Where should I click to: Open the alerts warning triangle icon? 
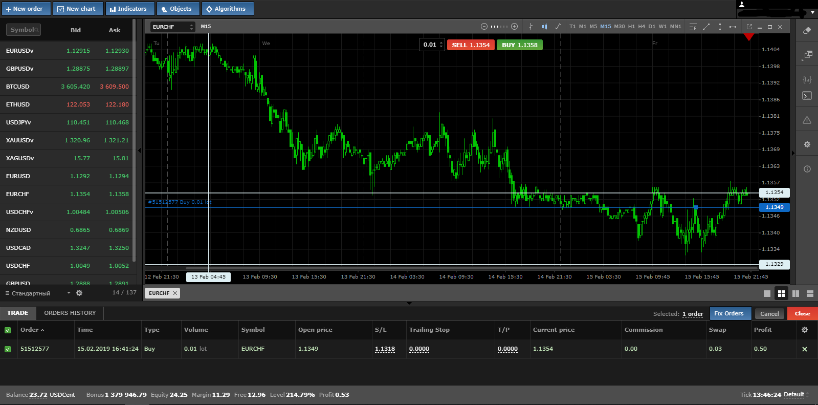[x=807, y=120]
